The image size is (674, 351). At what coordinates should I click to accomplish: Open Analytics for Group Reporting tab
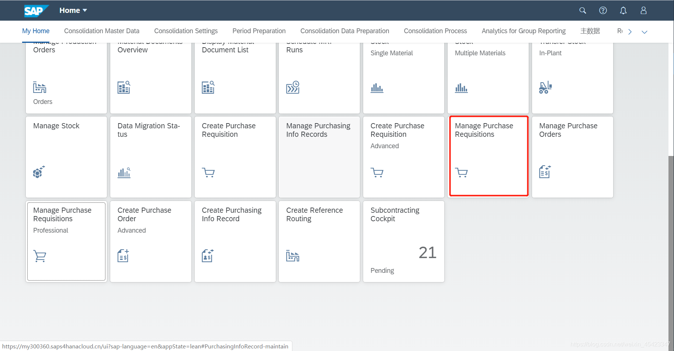(x=524, y=31)
